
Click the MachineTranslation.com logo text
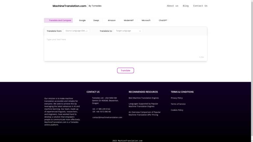click(70, 6)
